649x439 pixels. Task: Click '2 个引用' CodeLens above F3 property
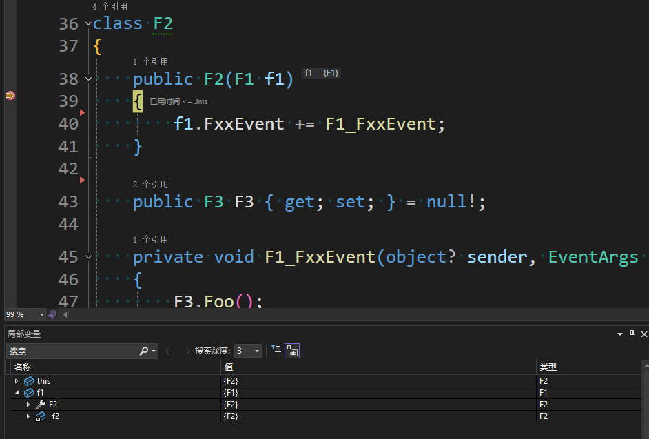click(150, 184)
